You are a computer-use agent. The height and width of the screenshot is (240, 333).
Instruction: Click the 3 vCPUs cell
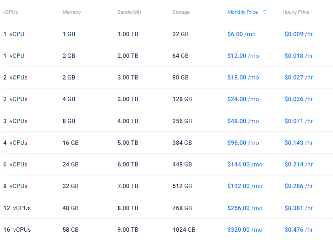tap(15, 121)
